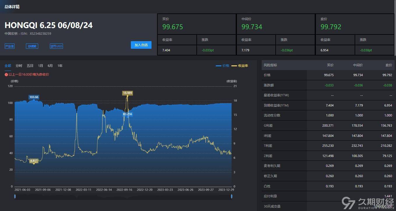Click the 到期收益率(YTM) row label
The width and height of the screenshot is (396, 211).
(276, 105)
